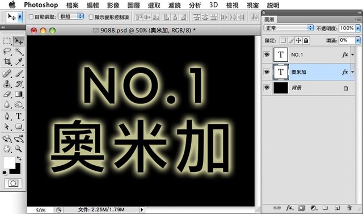
Task: Open the 不透明度 slider arrow
Action: coord(358,28)
